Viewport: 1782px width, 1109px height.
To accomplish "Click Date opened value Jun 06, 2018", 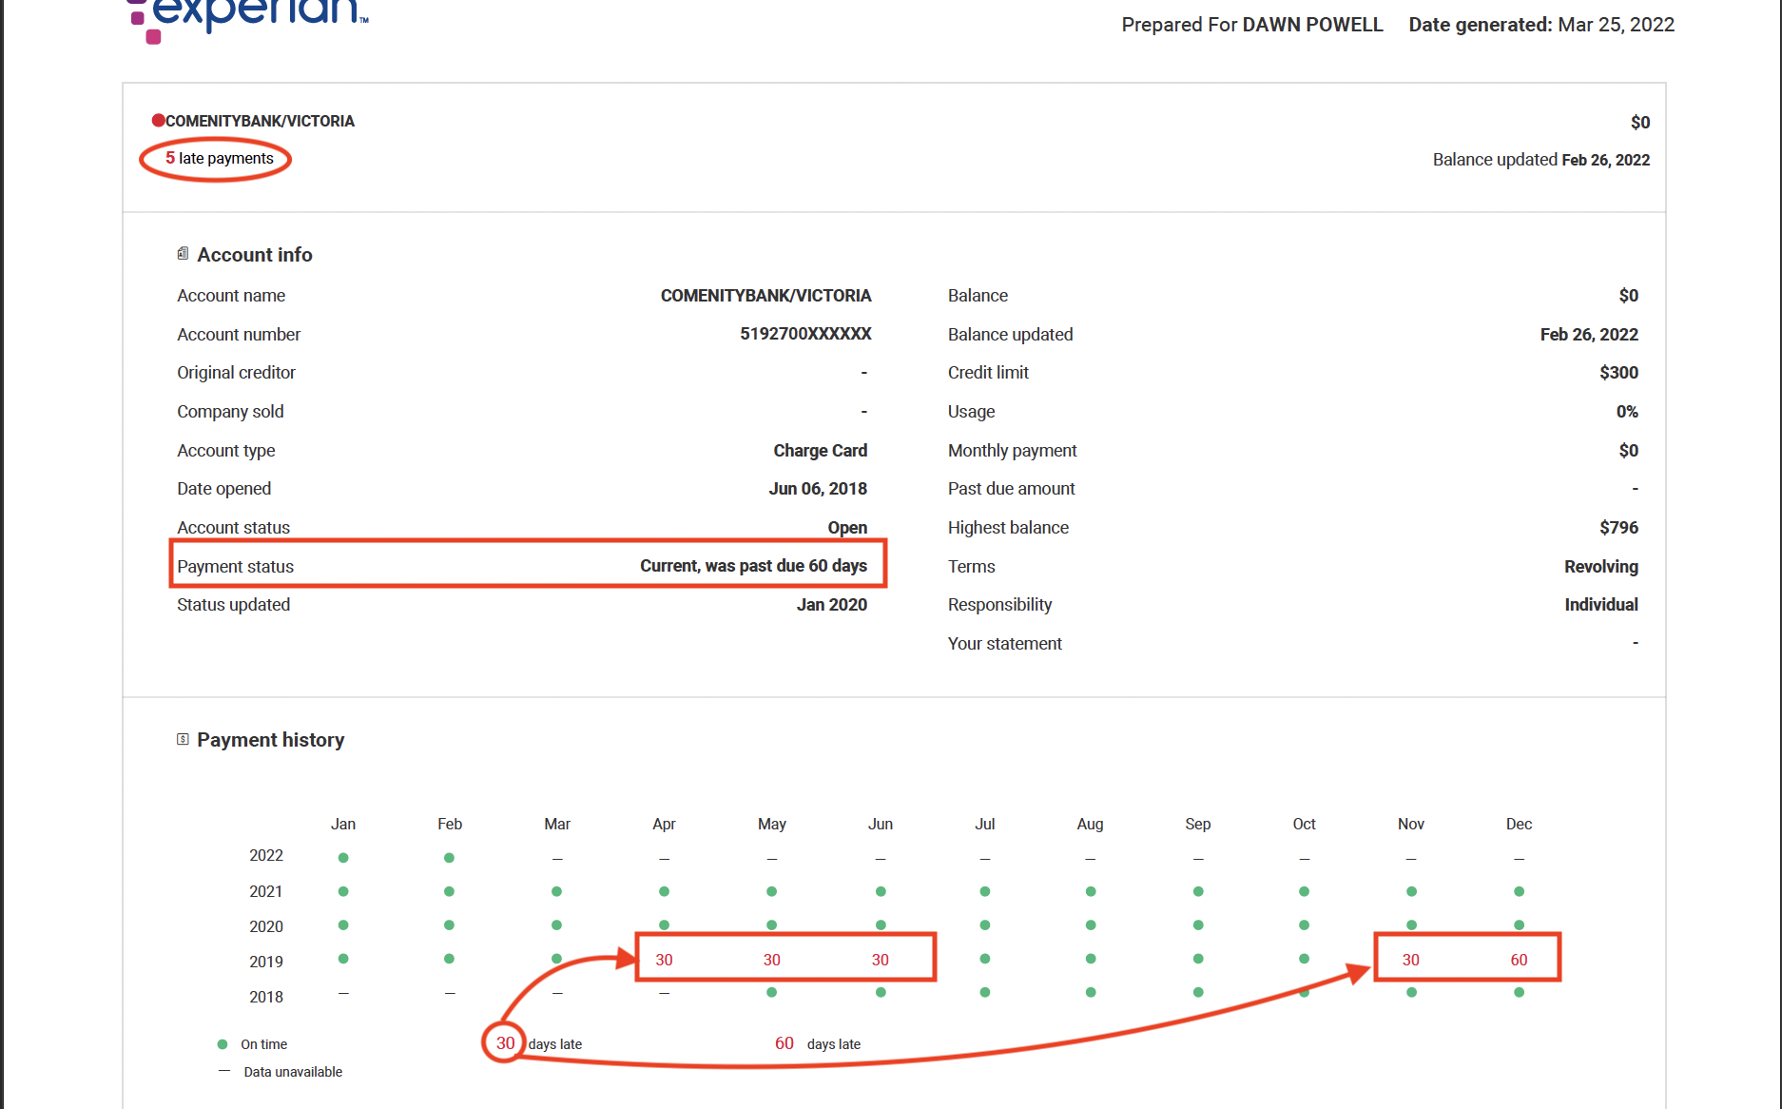I will click(x=818, y=489).
